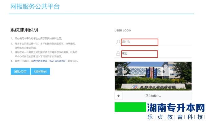Click the padlock icon beside password
The width and height of the screenshot is (206, 121).
[118, 53]
